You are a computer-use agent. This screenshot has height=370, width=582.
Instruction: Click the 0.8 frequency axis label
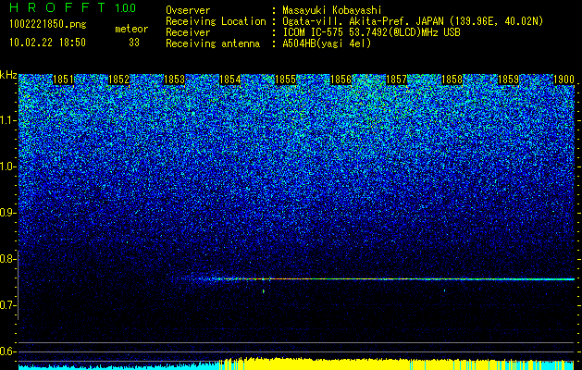coord(7,259)
